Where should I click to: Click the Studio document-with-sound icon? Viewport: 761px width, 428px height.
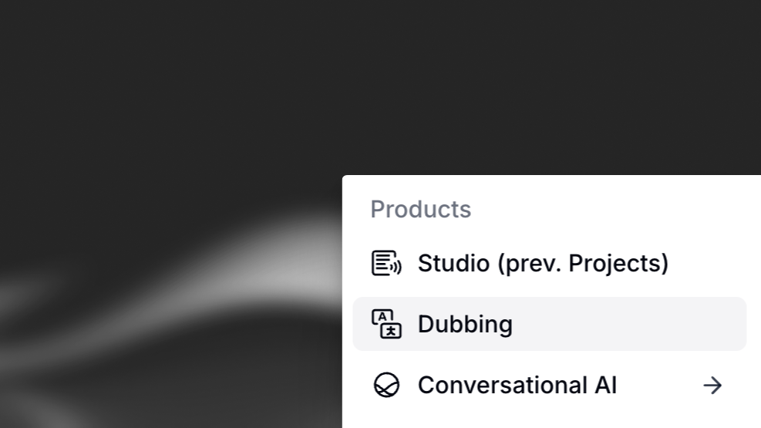(x=386, y=263)
